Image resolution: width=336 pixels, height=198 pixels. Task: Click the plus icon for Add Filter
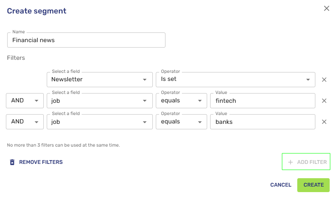(x=290, y=162)
